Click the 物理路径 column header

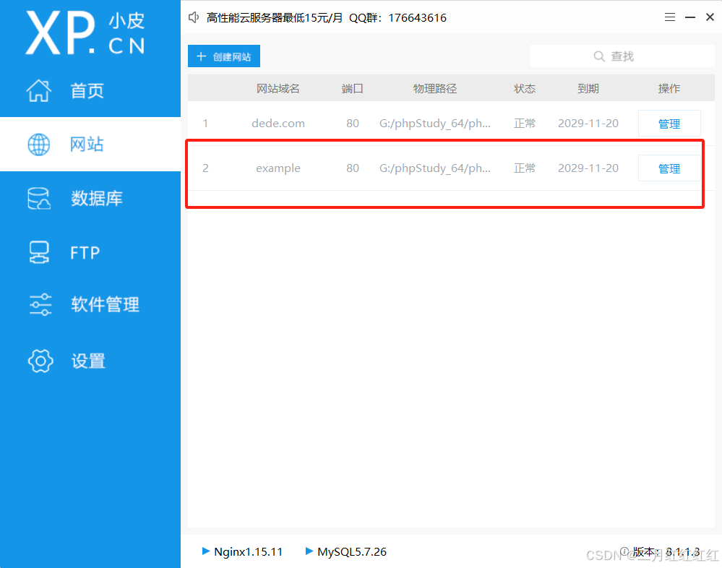tap(434, 88)
